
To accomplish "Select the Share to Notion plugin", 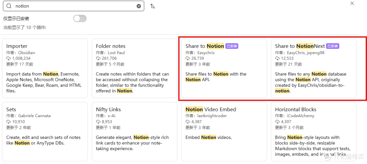I will [224, 68].
